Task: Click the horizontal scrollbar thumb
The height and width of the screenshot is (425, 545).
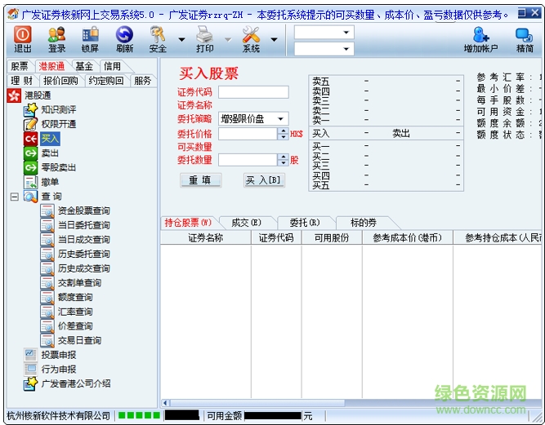Action: pos(257,403)
